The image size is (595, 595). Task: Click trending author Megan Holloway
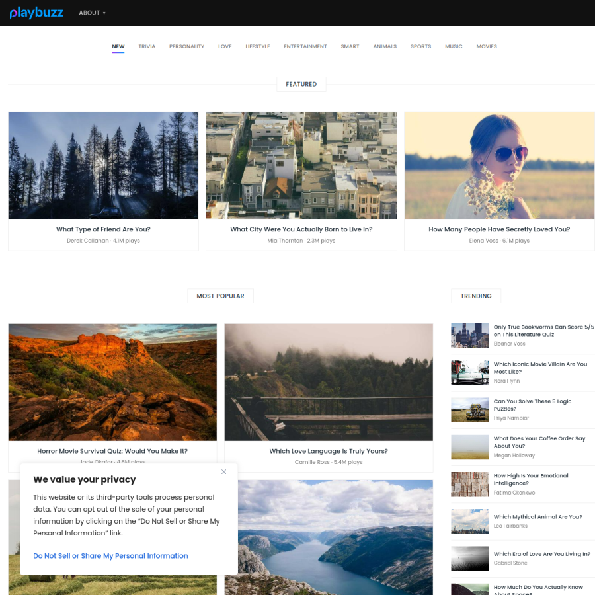click(x=514, y=456)
